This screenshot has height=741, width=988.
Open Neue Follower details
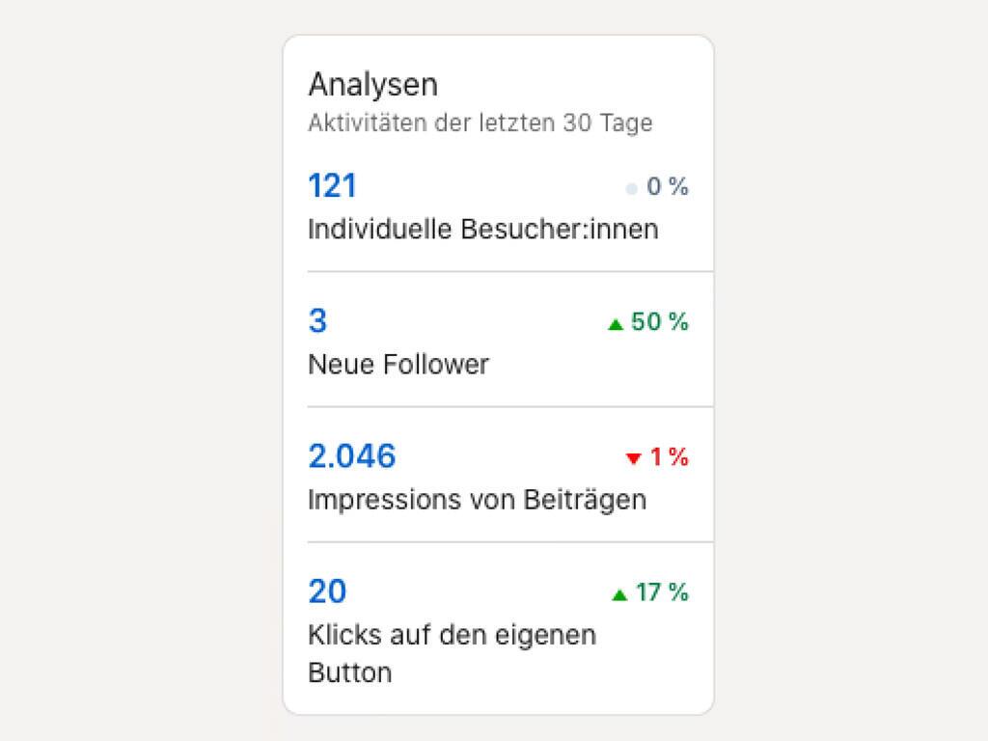pyautogui.click(x=399, y=365)
